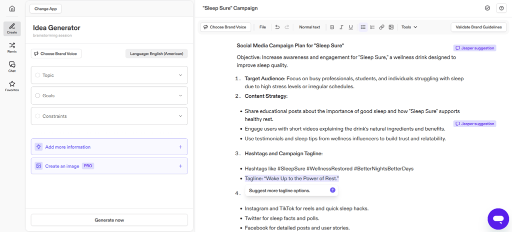The image size is (512, 232).
Task: Click the Objective paragraph text
Action: [346, 61]
